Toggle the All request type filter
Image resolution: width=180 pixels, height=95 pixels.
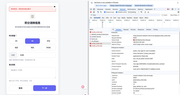[x=91, y=18]
